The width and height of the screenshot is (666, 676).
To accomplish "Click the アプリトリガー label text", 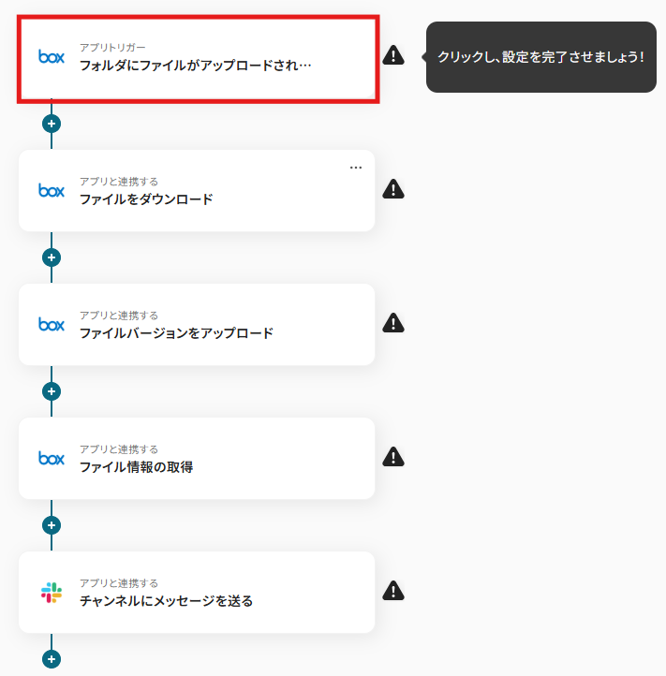I will [112, 48].
